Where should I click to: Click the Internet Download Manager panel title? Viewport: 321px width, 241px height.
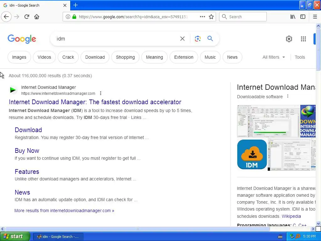click(x=276, y=87)
